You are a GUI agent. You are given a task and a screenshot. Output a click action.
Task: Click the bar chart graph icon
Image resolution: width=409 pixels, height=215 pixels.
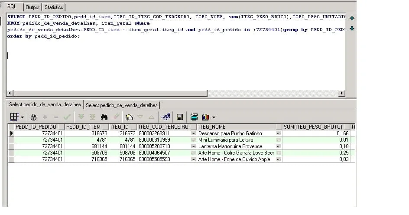pyautogui.click(x=205, y=117)
